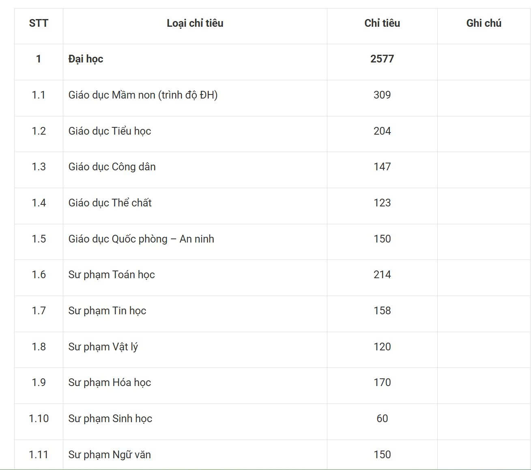Select "Giáo dục Quốc phòng – An ninh" cell
The height and width of the screenshot is (470, 531).
tap(141, 239)
